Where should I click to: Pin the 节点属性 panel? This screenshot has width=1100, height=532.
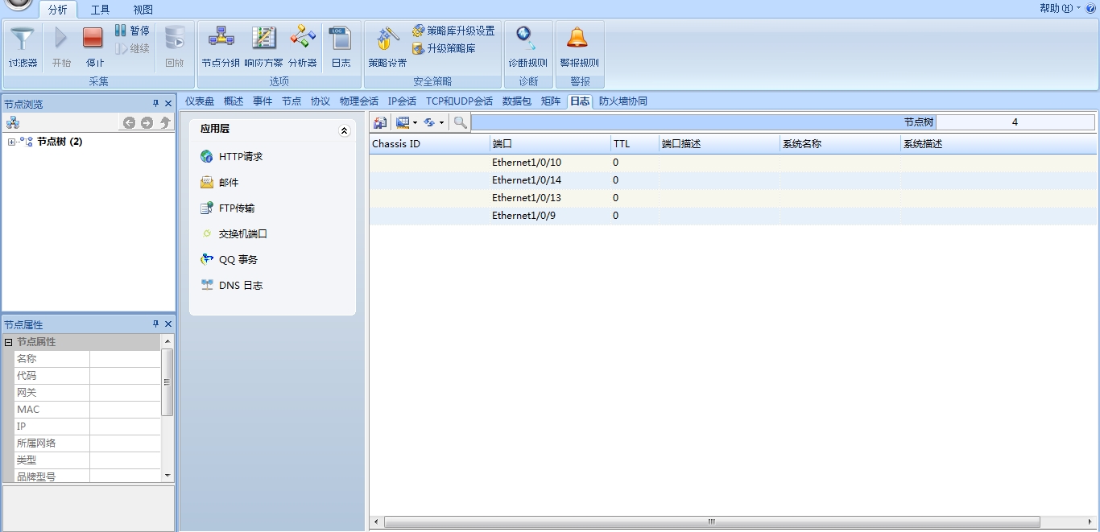[x=156, y=324]
